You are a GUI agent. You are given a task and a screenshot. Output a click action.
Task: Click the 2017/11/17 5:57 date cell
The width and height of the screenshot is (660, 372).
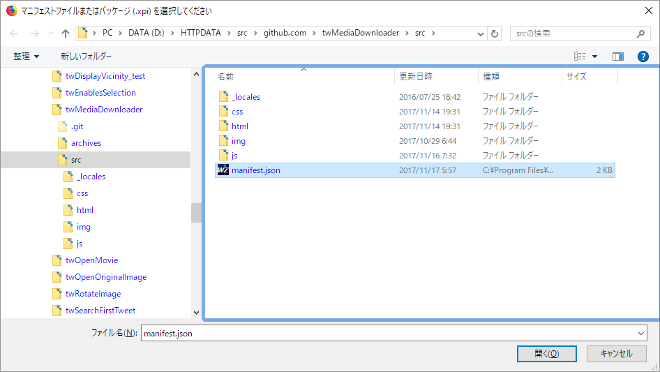[x=428, y=170]
